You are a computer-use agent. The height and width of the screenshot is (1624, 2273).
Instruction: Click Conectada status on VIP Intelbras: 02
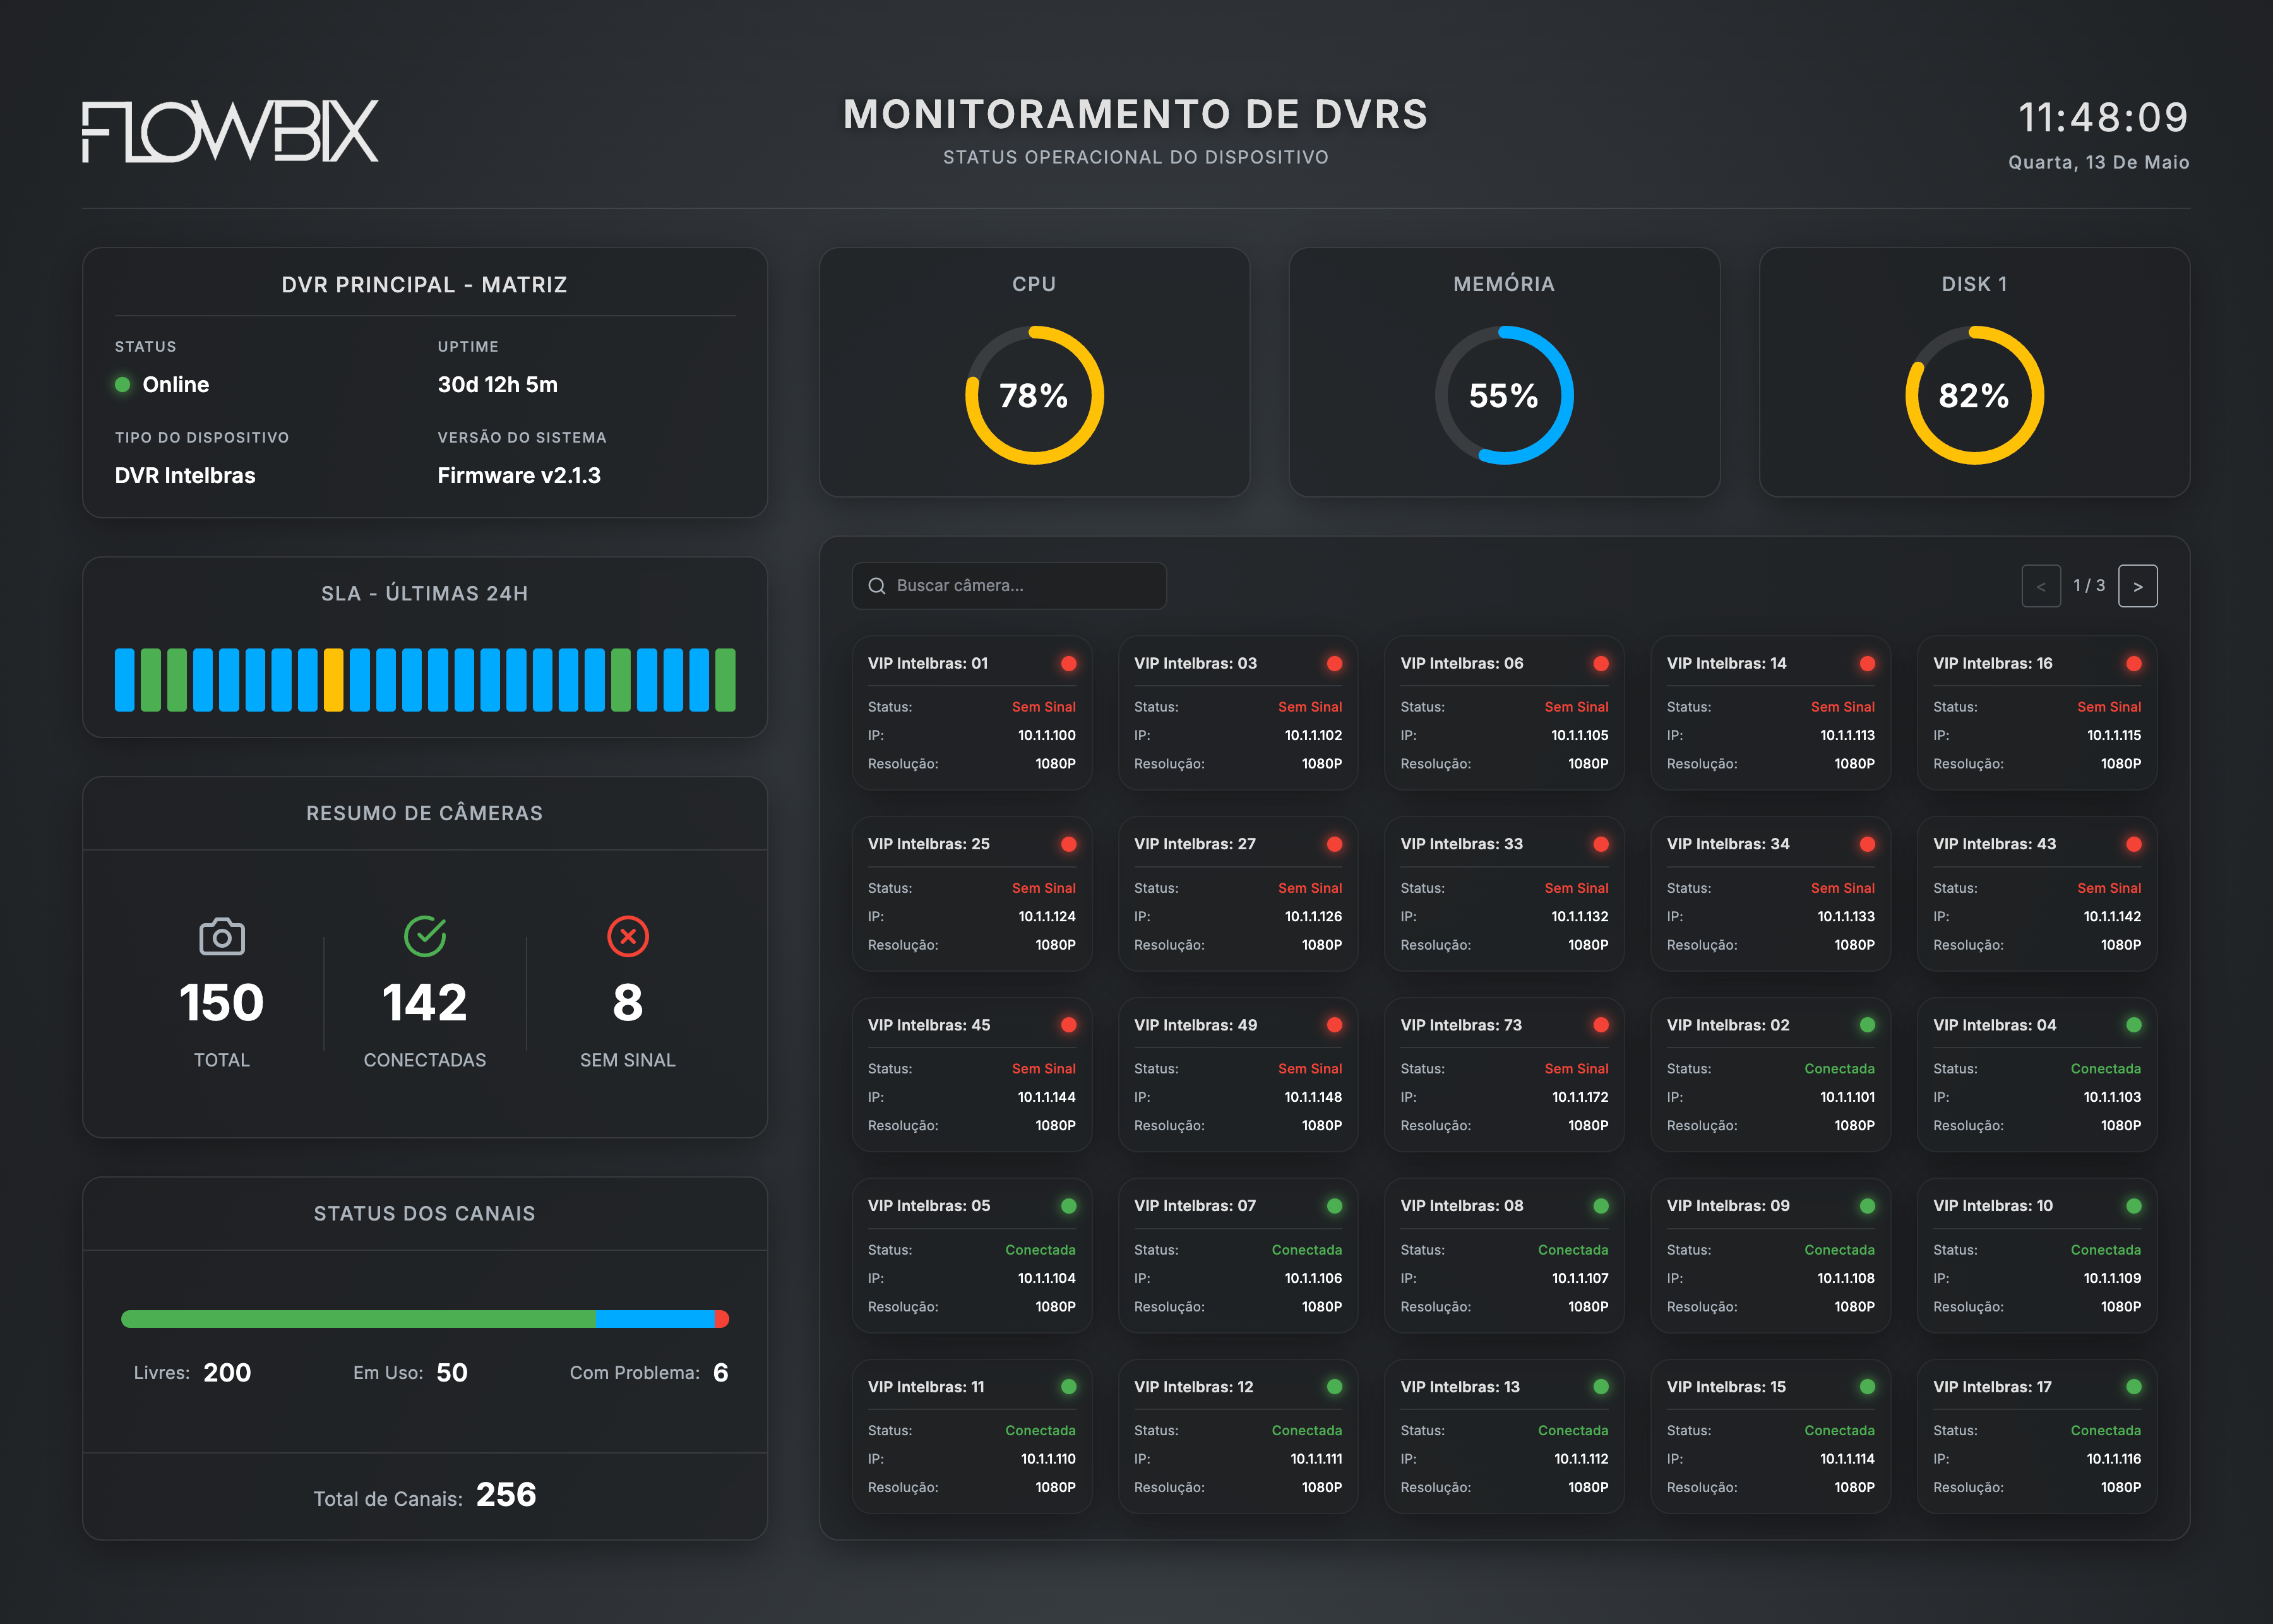[1840, 1069]
